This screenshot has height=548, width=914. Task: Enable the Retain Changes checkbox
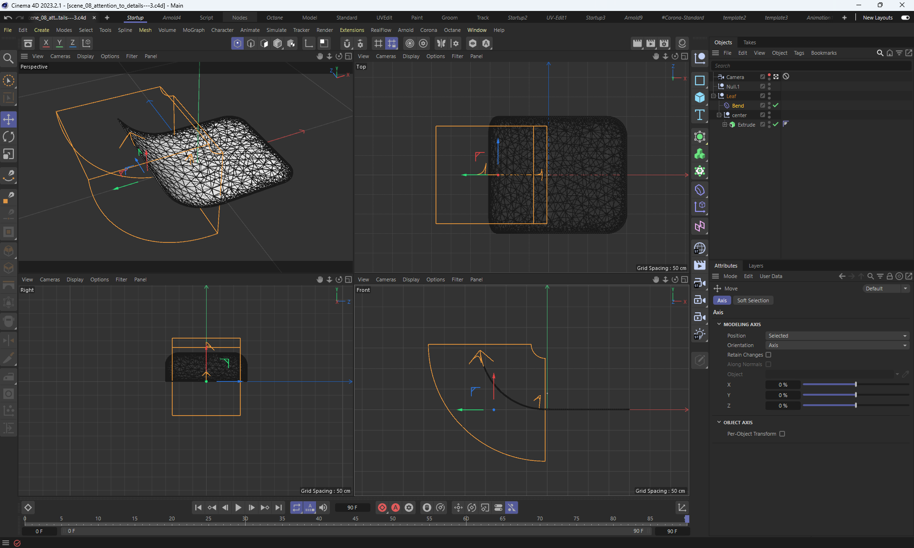[768, 355]
